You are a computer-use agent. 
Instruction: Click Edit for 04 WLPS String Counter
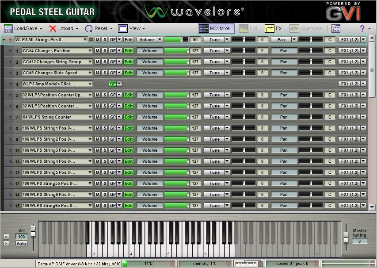(129, 117)
